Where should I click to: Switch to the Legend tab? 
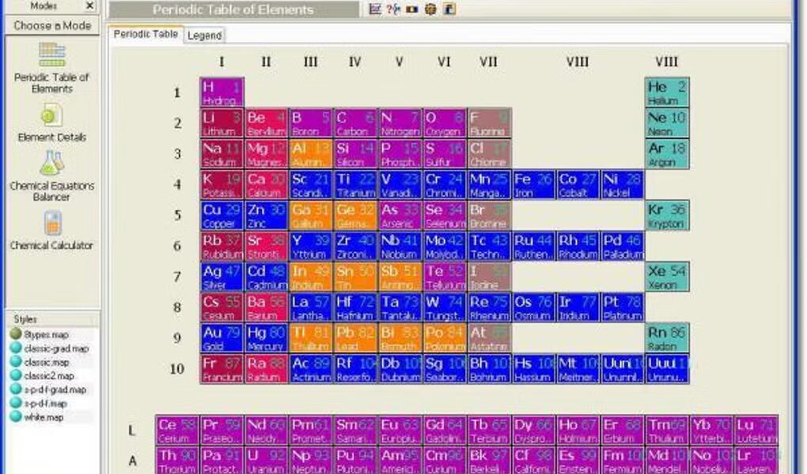(x=205, y=36)
